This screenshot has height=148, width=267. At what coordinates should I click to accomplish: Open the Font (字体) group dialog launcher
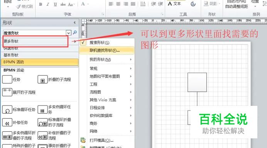click(x=103, y=14)
